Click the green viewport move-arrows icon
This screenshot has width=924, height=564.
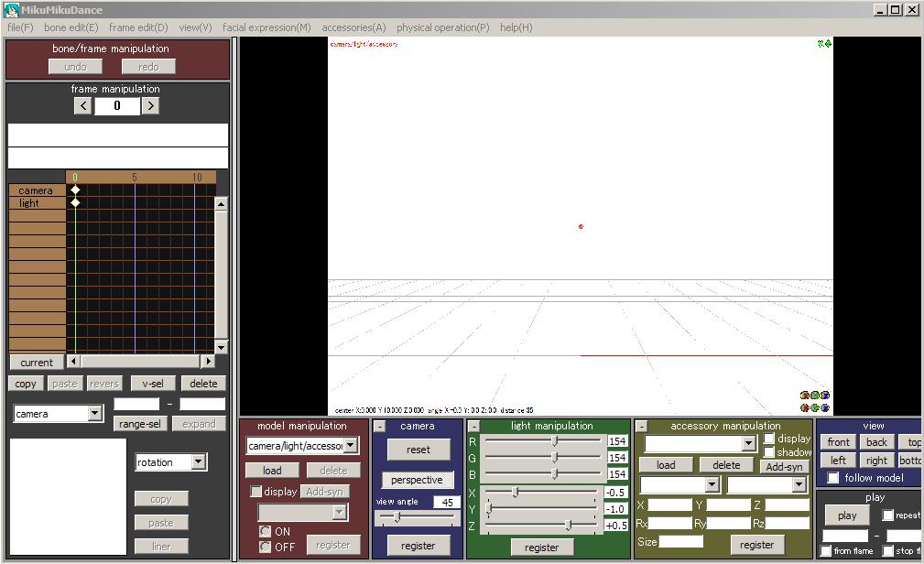click(x=828, y=44)
